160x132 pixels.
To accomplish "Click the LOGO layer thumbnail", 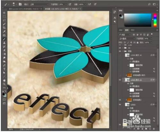I will pos(127,105).
